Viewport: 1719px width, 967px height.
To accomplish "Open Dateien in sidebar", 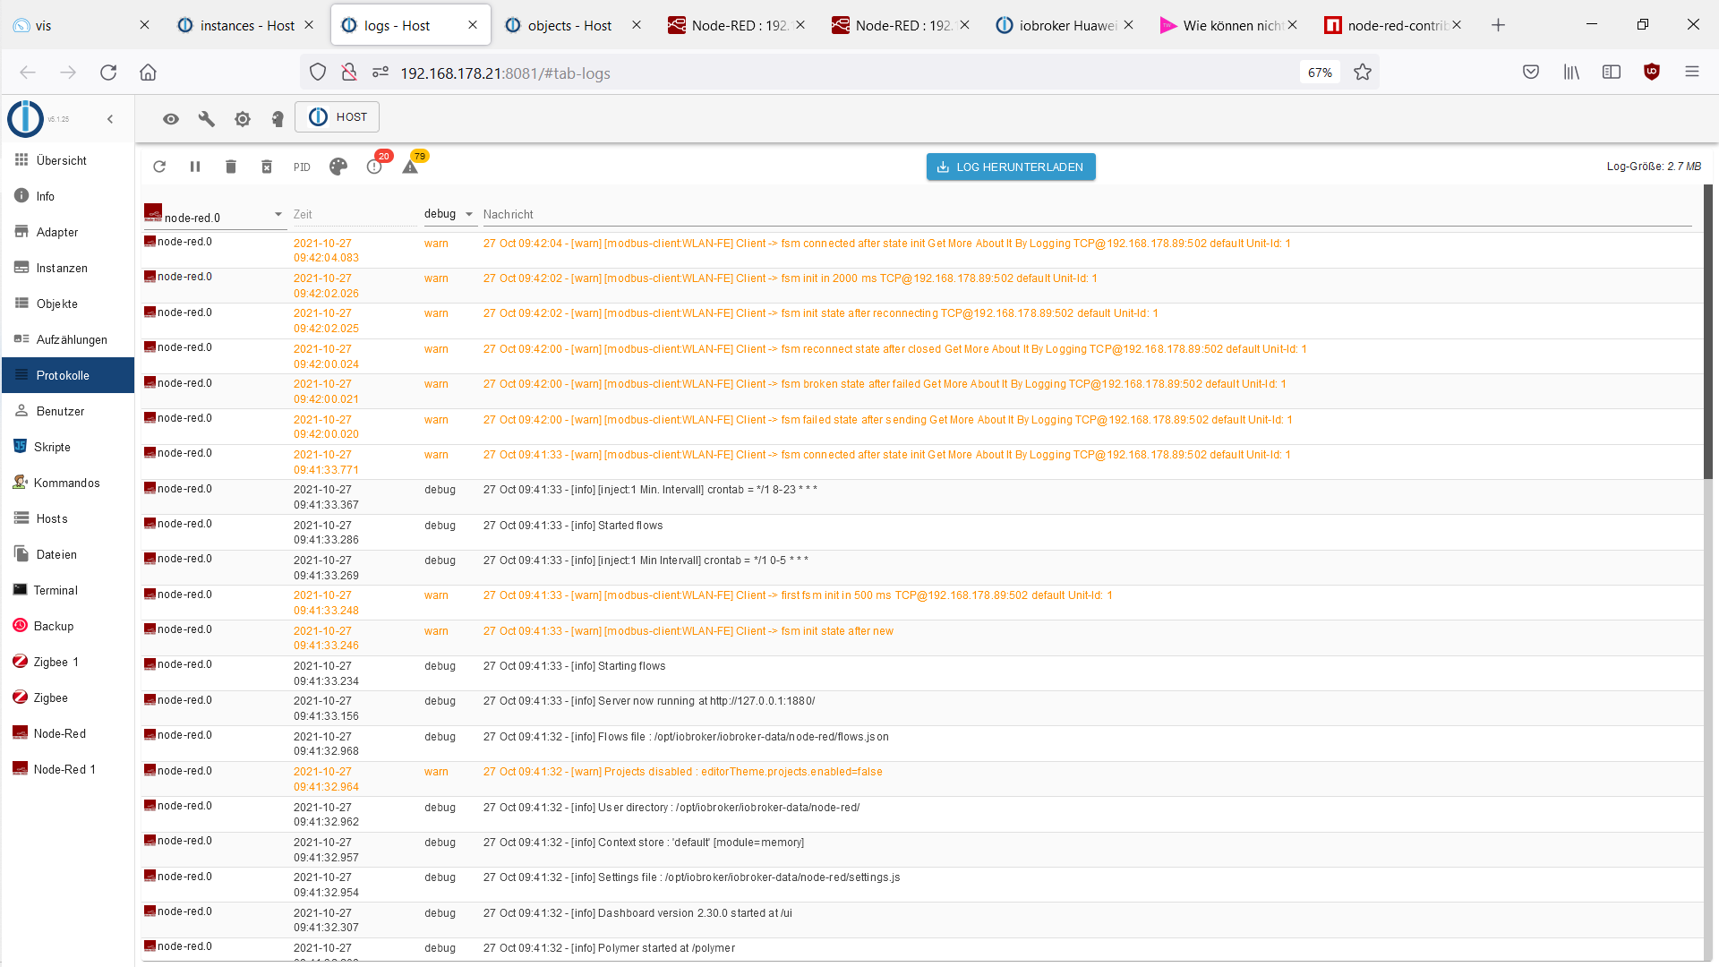I will point(68,554).
